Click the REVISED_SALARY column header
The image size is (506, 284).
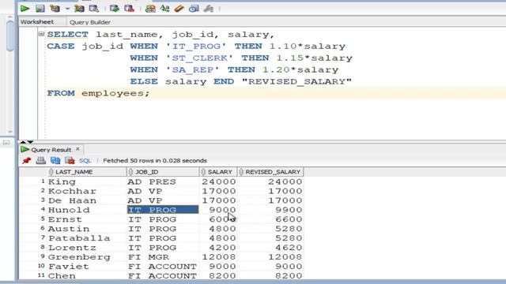point(270,172)
